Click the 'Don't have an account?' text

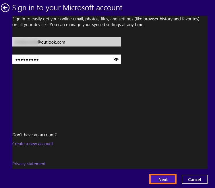coord(34,135)
